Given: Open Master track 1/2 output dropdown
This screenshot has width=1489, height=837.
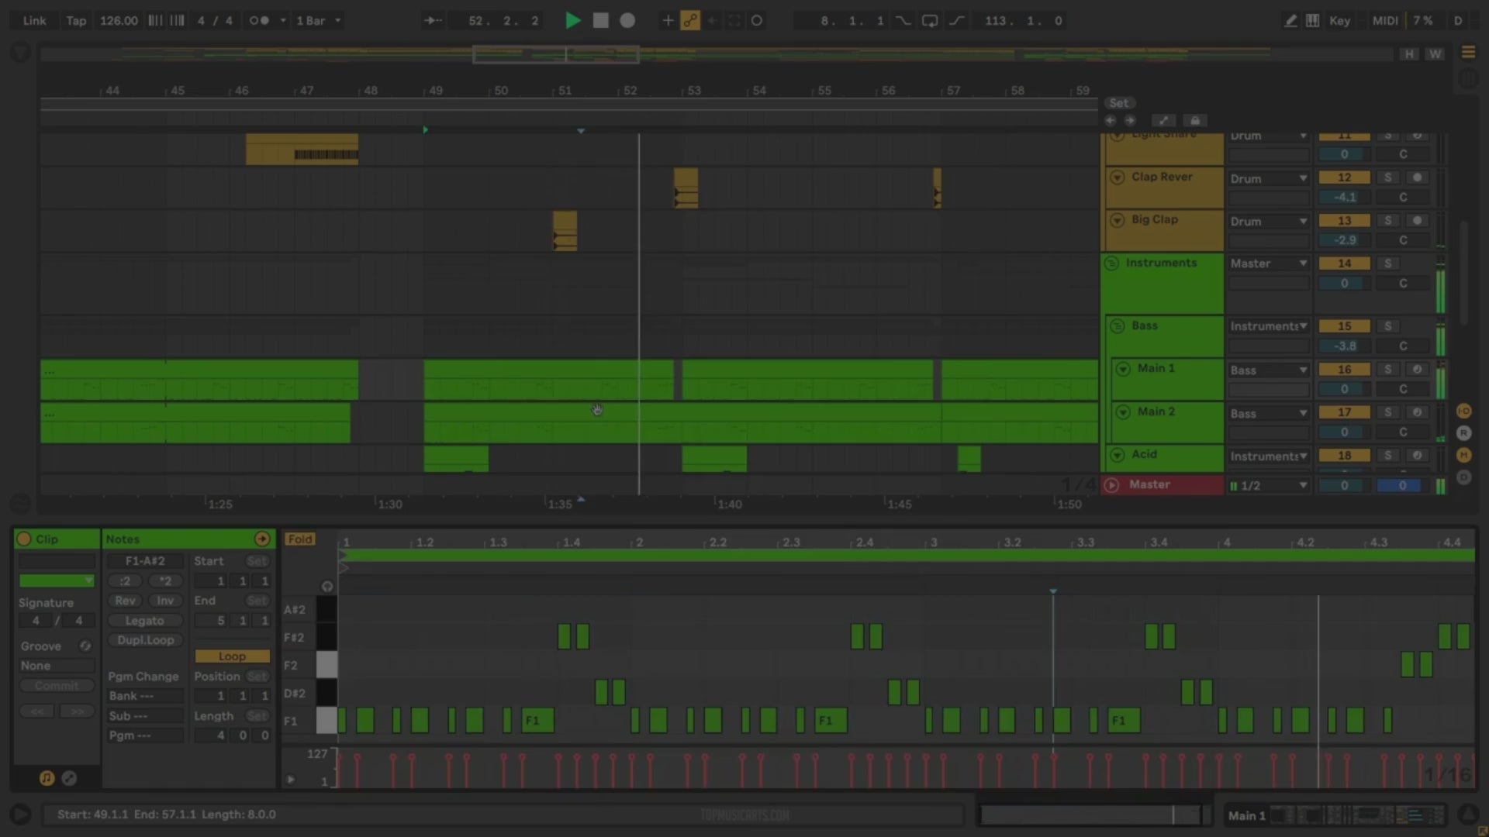Looking at the screenshot, I should pos(1269,486).
